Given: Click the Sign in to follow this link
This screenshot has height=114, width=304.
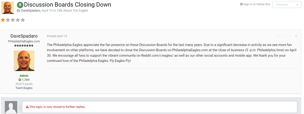Looking at the screenshot, I should click(x=257, y=4).
